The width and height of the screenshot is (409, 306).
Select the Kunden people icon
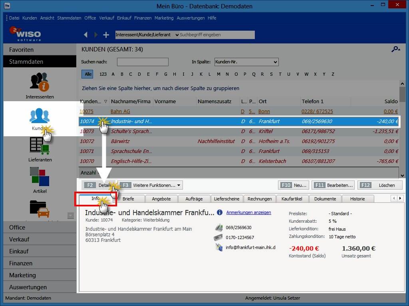click(40, 116)
